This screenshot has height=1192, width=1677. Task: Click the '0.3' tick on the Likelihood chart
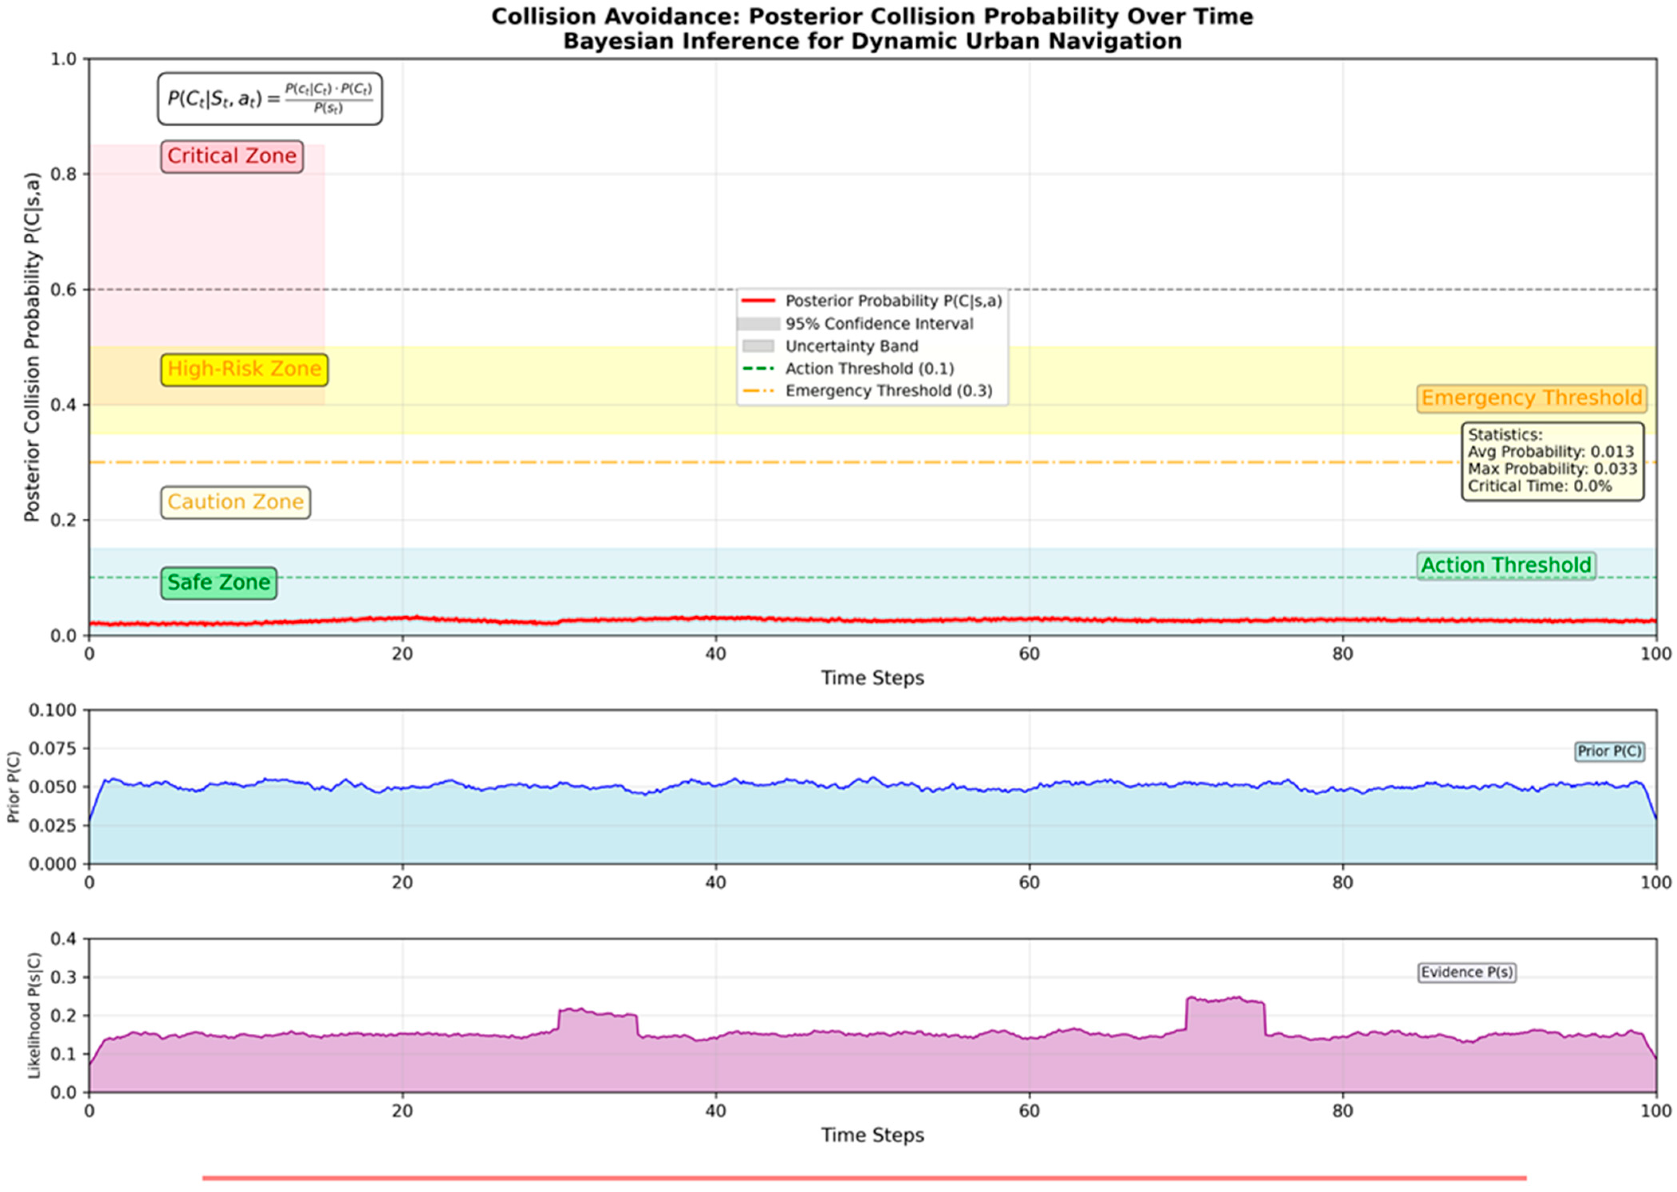pos(64,977)
